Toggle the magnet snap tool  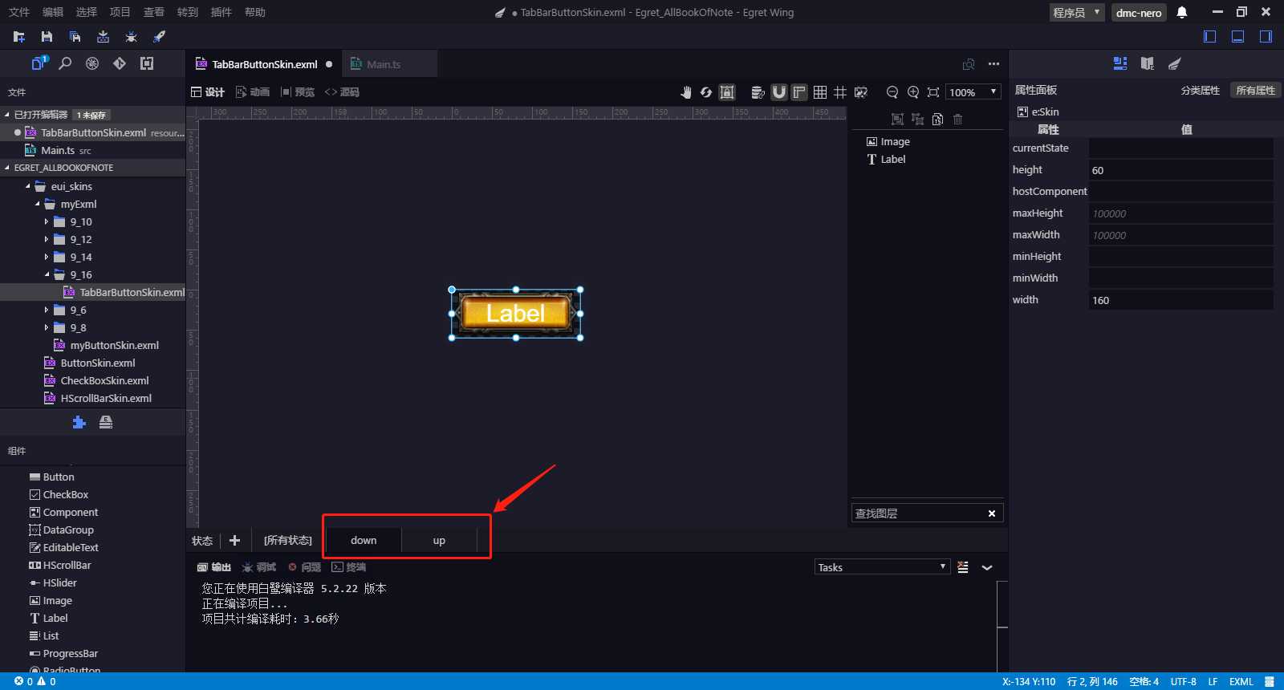pyautogui.click(x=779, y=92)
